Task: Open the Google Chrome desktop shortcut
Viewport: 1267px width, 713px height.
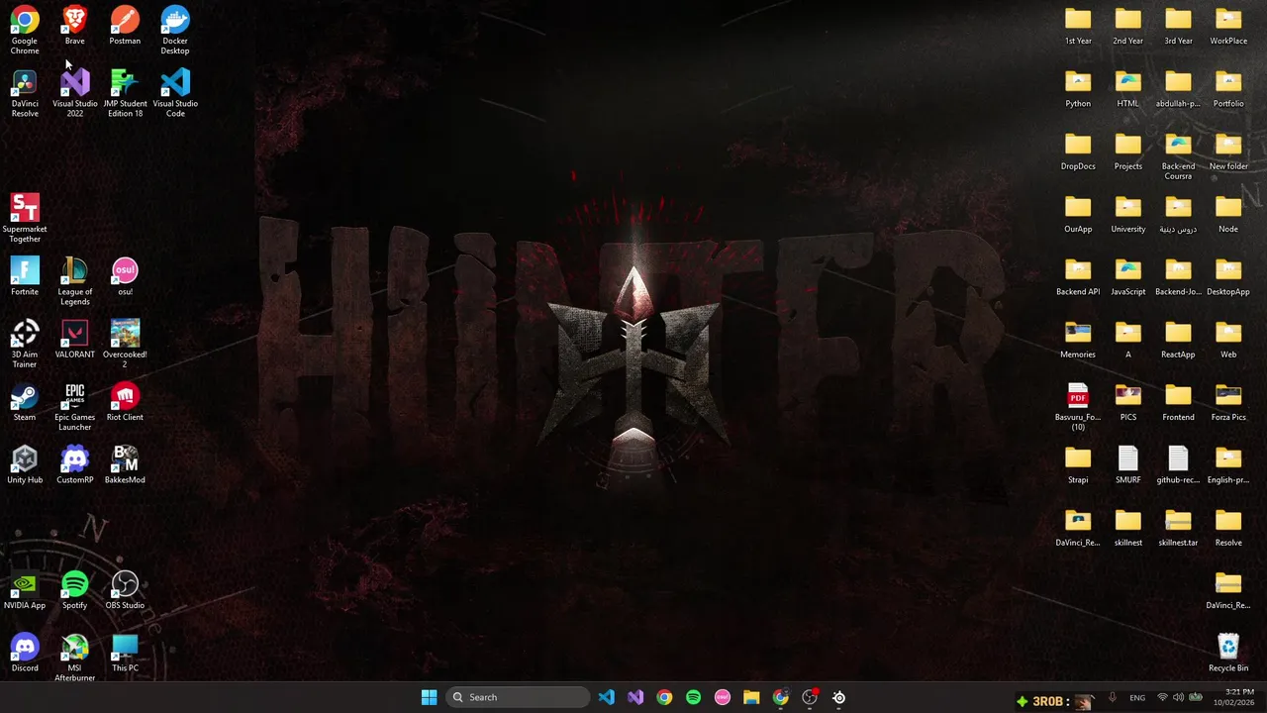Action: tap(25, 30)
